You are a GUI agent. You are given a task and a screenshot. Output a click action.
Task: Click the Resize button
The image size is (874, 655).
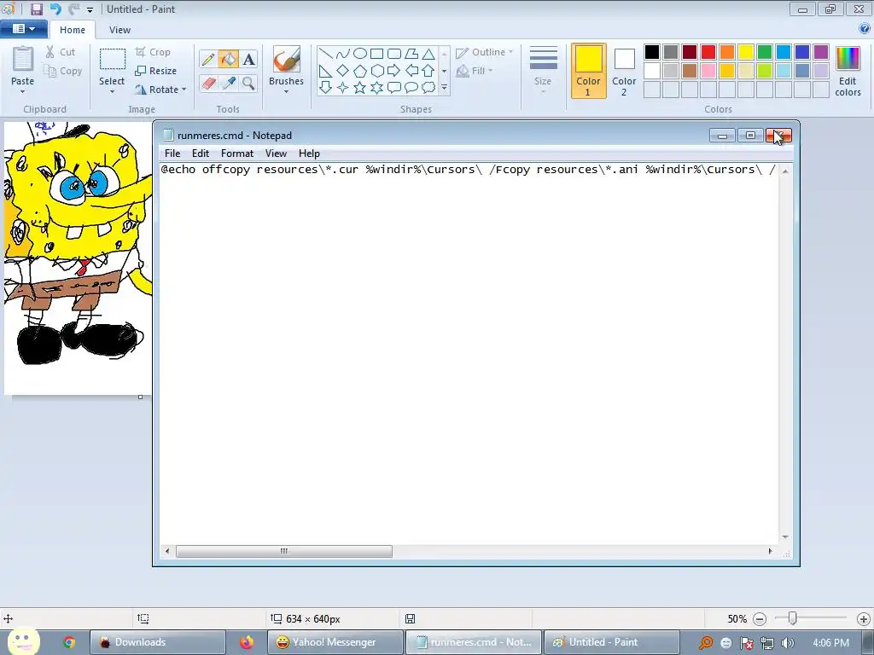(x=155, y=71)
